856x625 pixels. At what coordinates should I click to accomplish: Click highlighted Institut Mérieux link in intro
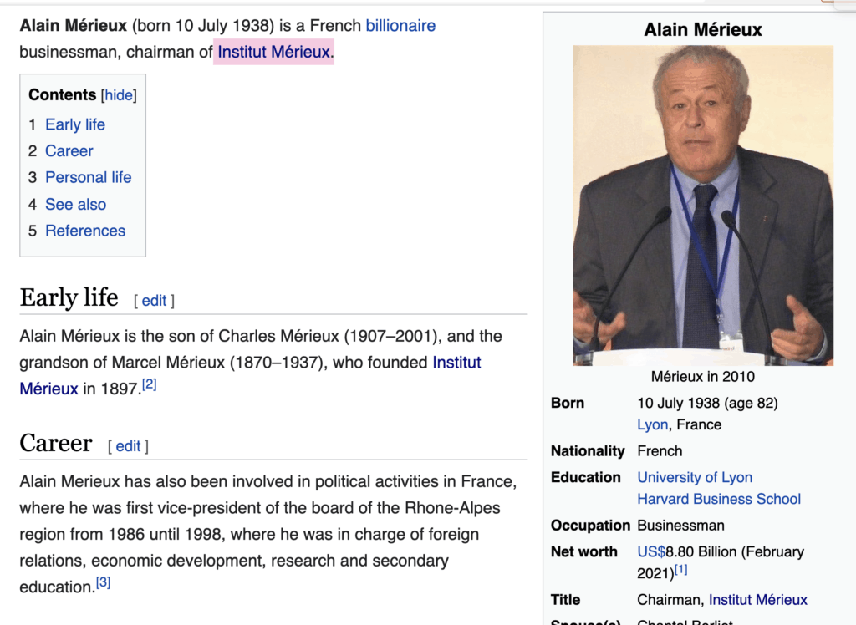pyautogui.click(x=273, y=52)
